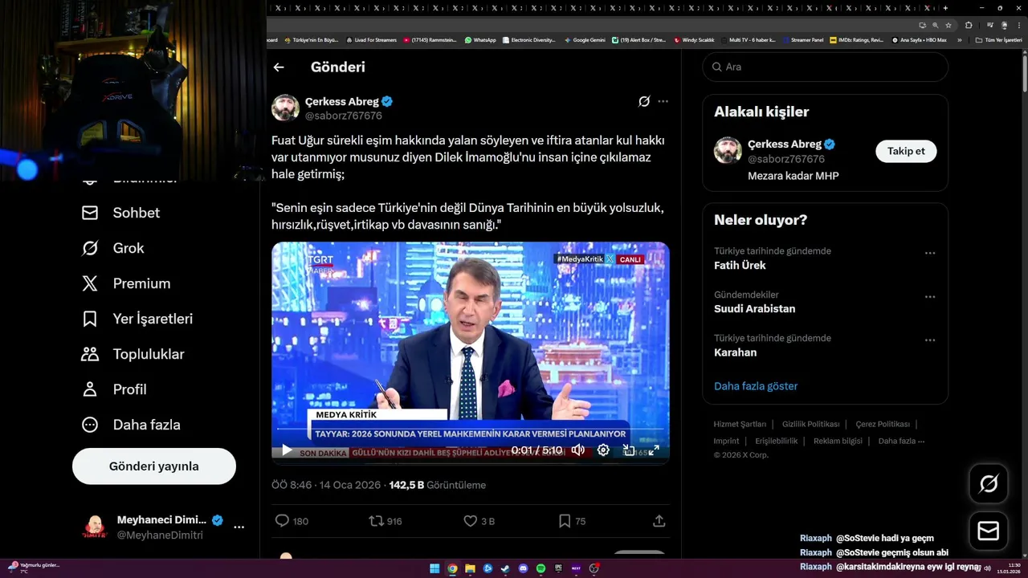This screenshot has width=1028, height=578.
Task: Expand Daha fazla menu in sidebar
Action: point(131,425)
